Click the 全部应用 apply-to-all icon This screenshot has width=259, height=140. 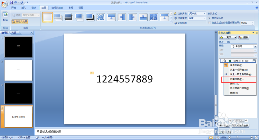point(175,23)
